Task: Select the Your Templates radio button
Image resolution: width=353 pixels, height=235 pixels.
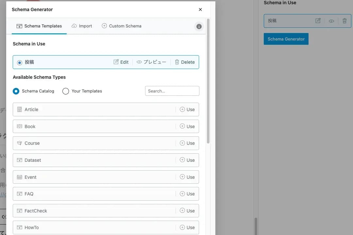Action: [x=66, y=91]
